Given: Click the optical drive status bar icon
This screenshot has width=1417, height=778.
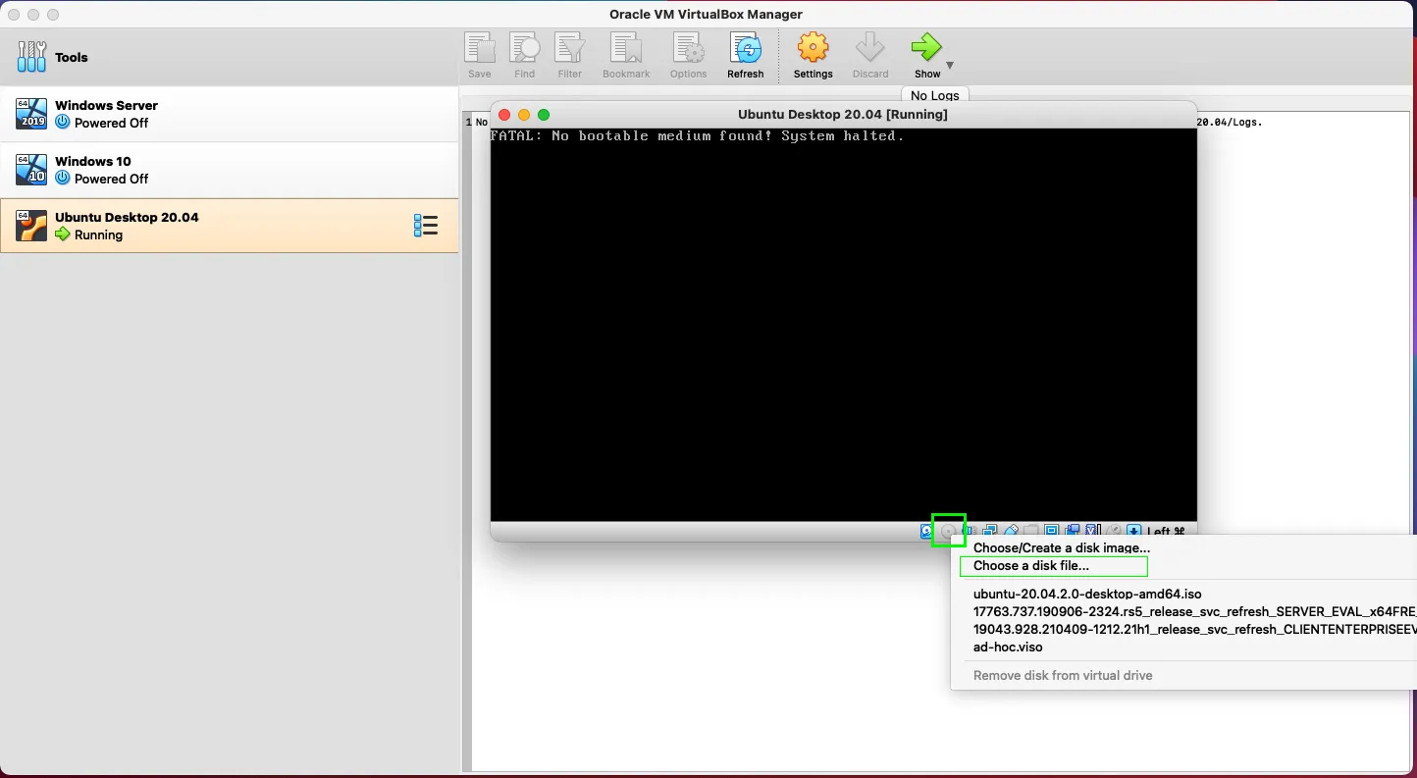Looking at the screenshot, I should [x=948, y=532].
